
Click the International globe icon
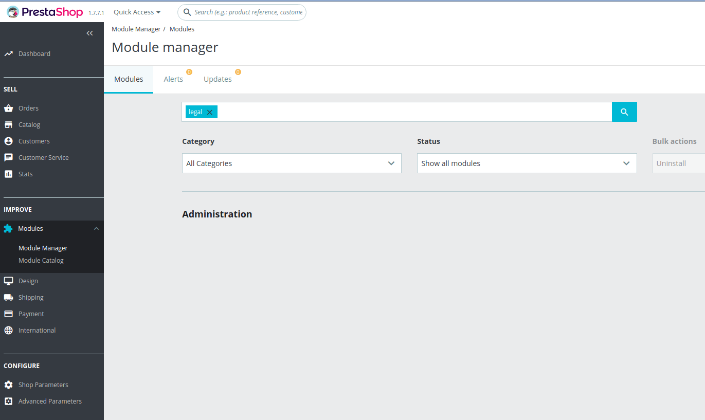(8, 330)
